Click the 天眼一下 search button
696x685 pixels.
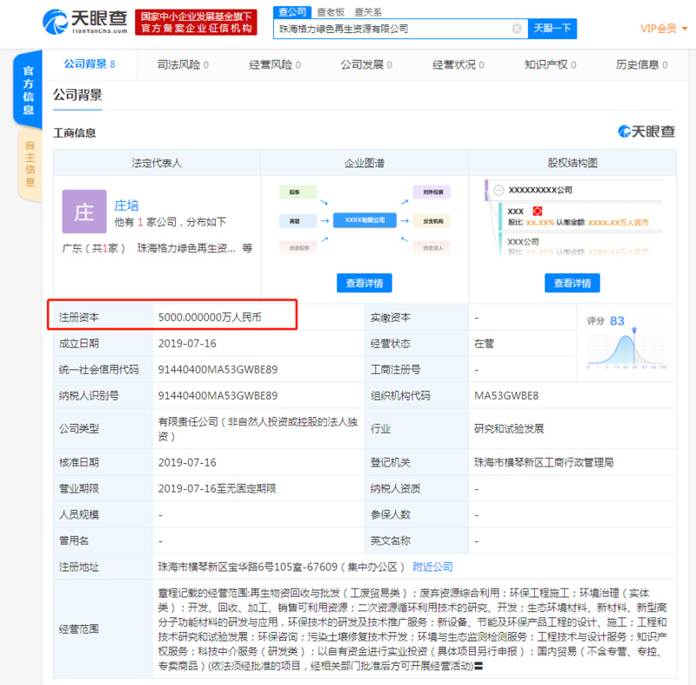click(x=552, y=28)
